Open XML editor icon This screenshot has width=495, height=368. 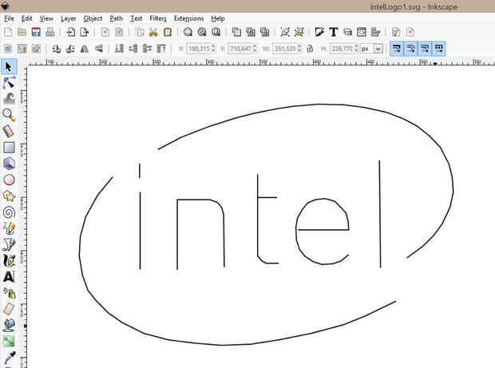pyautogui.click(x=362, y=32)
